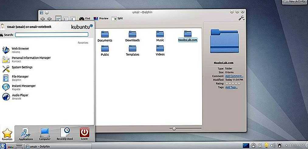
Task: Switch Dolphin to Details view mode
Action: (66, 19)
